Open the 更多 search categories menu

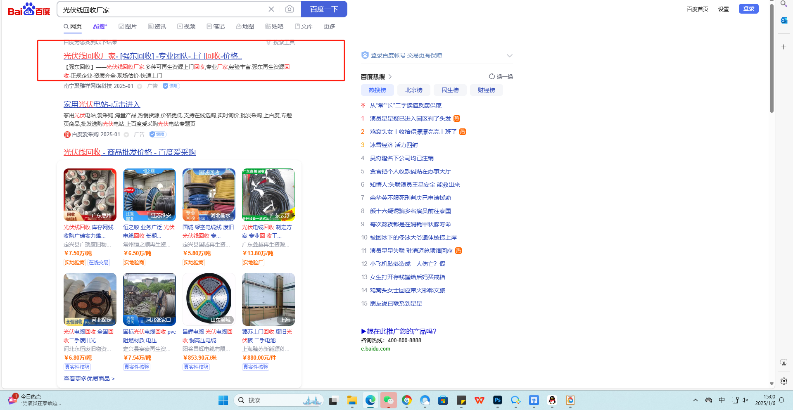pos(329,26)
